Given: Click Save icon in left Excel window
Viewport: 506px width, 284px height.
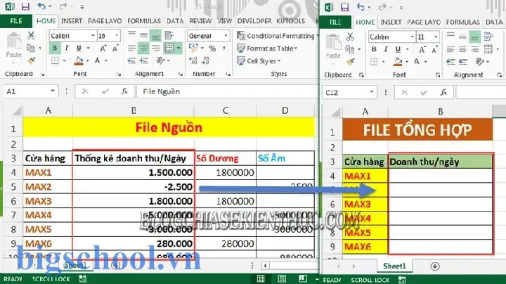Looking at the screenshot, I should pos(25,6).
